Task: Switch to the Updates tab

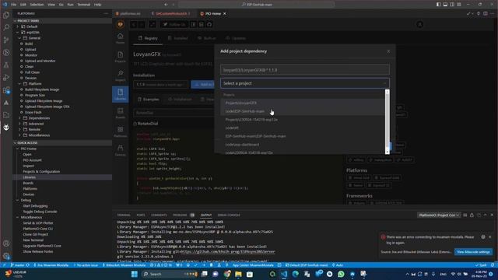Action: [x=236, y=38]
